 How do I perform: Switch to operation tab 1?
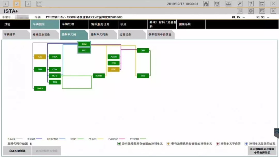(x=6, y=4)
